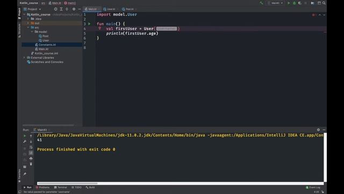Screen dimensions: 344x194
Task: Collapse the model package
Action: [32, 32]
